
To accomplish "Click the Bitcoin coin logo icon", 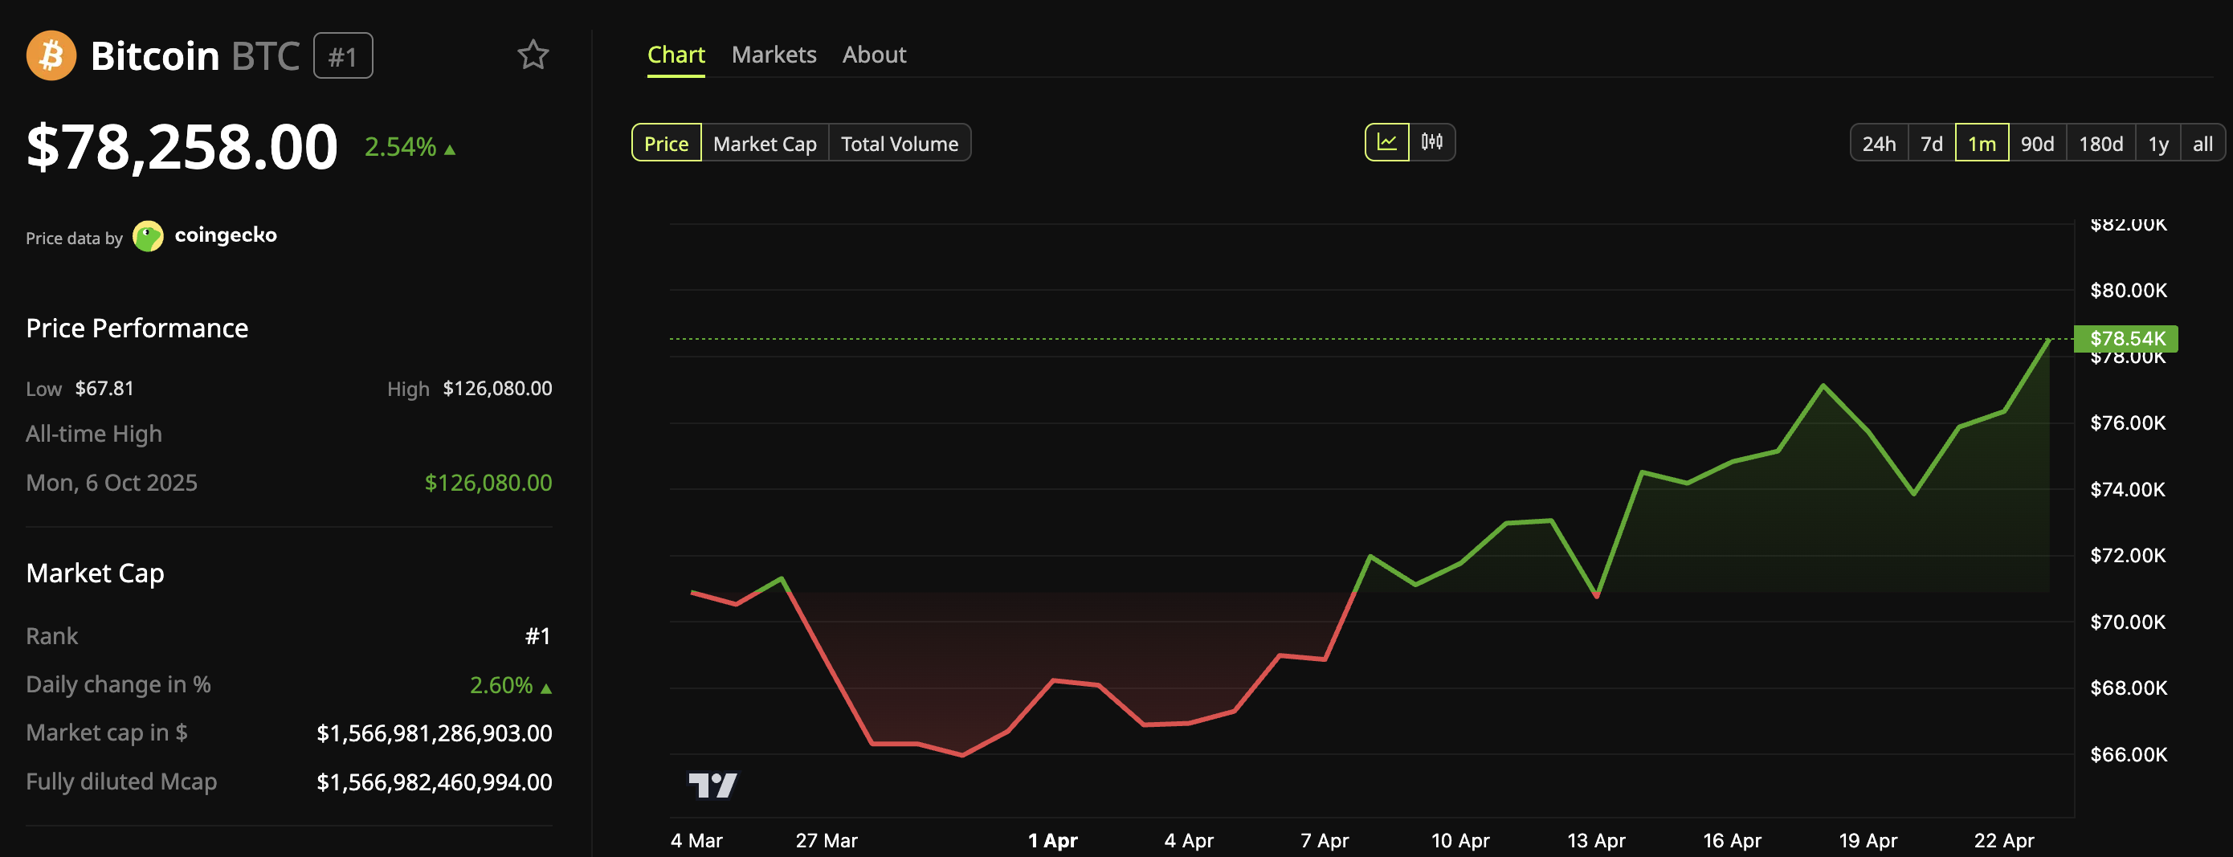I will click(51, 55).
